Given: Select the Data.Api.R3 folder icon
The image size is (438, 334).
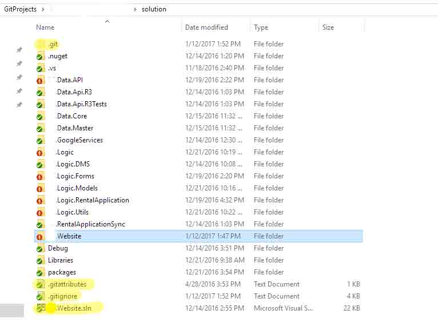Looking at the screenshot, I should pos(41,92).
